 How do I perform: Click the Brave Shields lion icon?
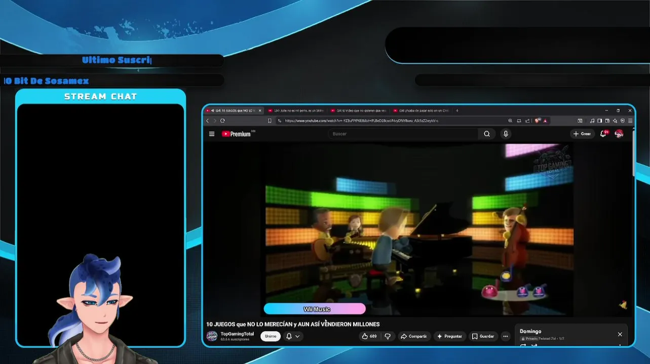(538, 120)
